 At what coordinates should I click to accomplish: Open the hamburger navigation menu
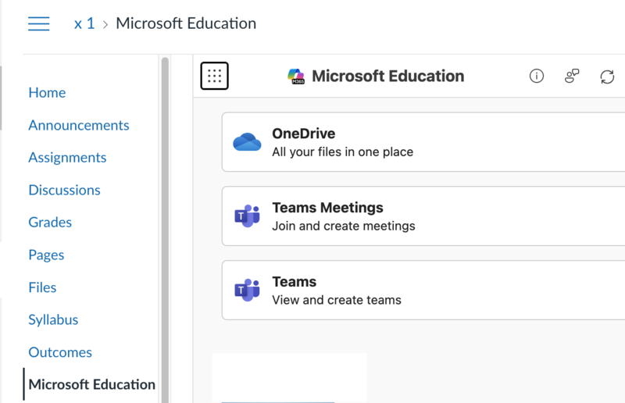(x=39, y=24)
